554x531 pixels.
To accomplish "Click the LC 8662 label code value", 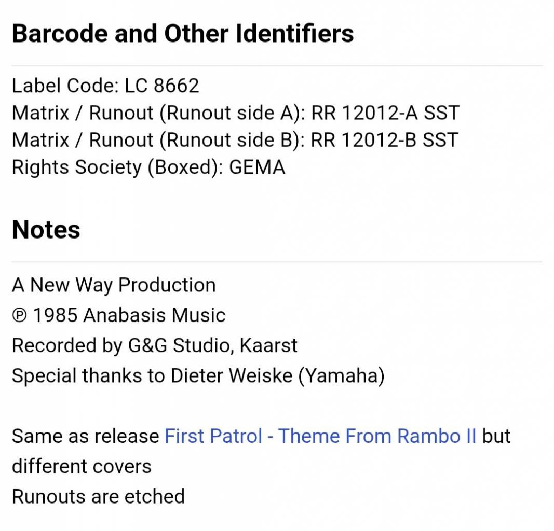I will (162, 86).
